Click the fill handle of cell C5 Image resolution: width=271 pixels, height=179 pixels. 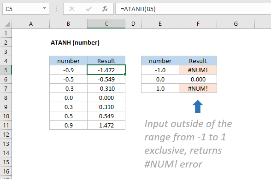click(125, 75)
